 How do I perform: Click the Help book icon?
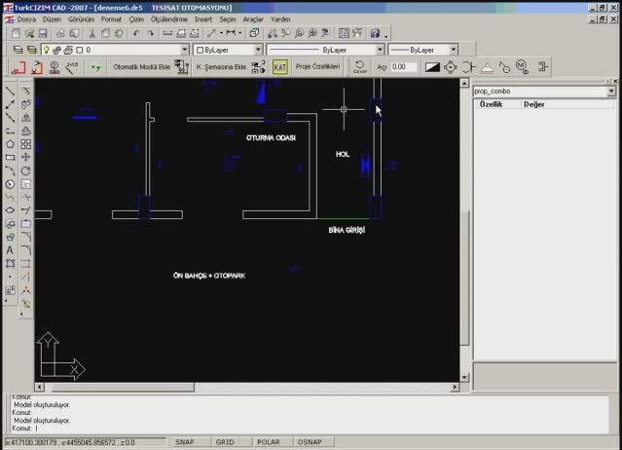pyautogui.click(x=375, y=34)
